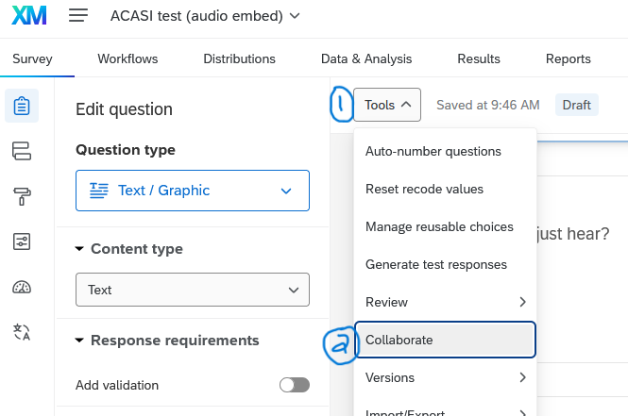The width and height of the screenshot is (628, 416).
Task: Open the Survey flow sidebar icon
Action: [x=22, y=151]
